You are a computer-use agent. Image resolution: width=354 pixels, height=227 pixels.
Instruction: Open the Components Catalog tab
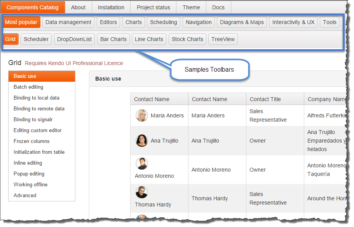pyautogui.click(x=33, y=7)
